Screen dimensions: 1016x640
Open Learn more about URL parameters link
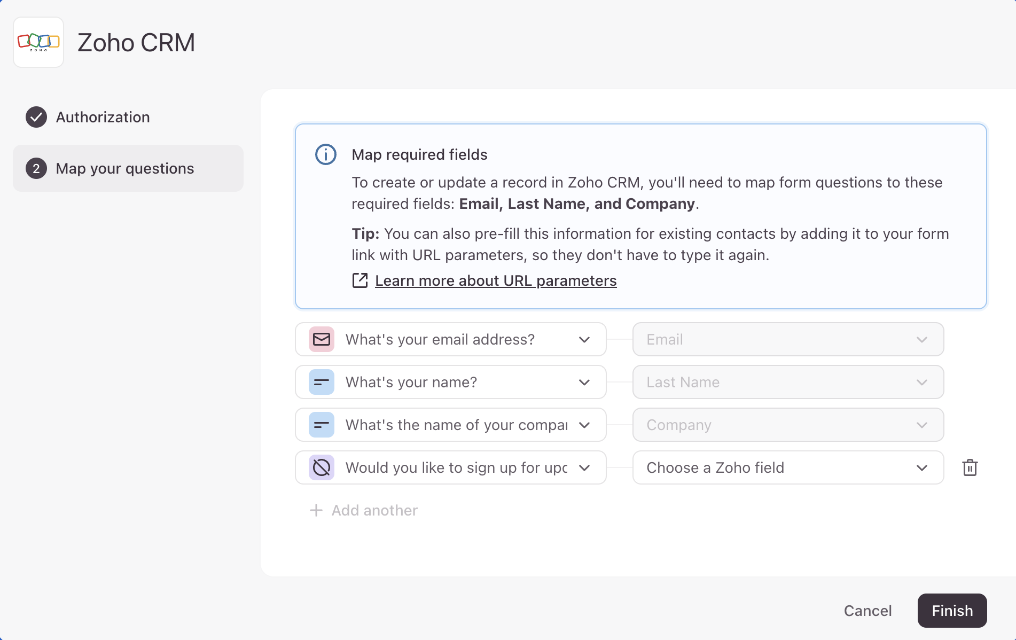coord(496,280)
